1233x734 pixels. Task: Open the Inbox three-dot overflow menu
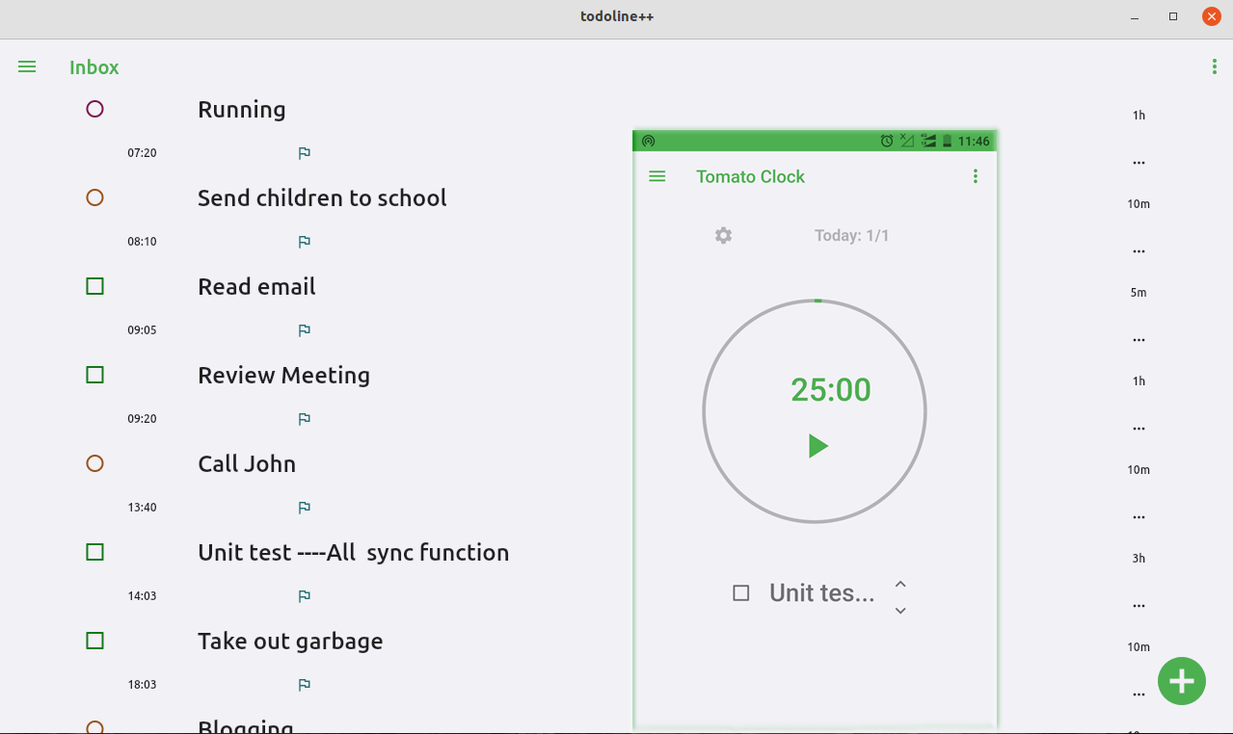click(x=1214, y=66)
